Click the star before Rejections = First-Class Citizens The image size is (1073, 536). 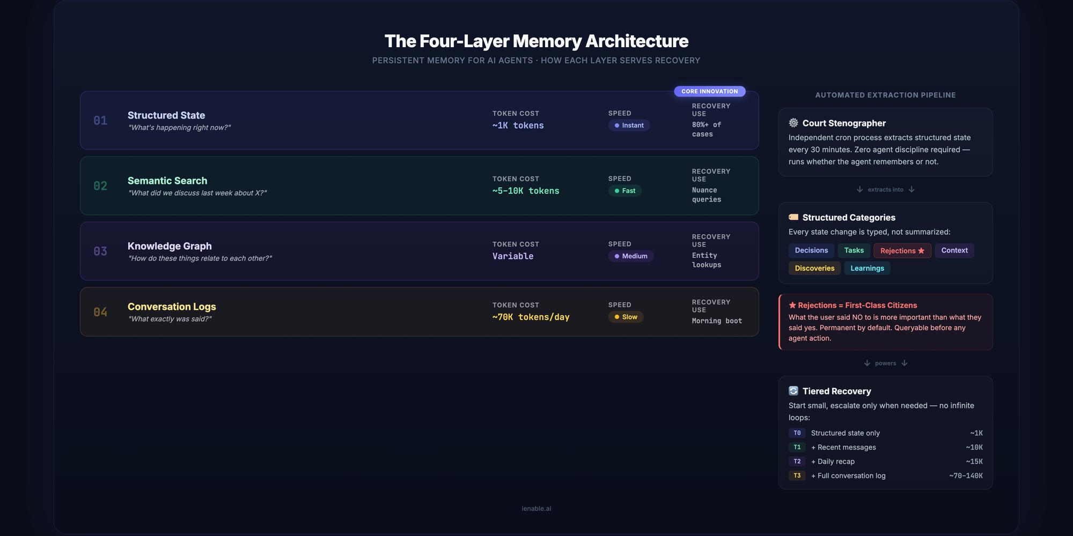click(x=792, y=305)
